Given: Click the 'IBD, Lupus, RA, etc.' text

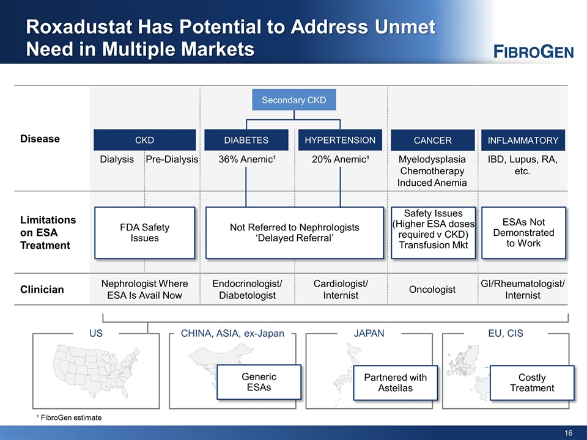Looking at the screenshot, I should pos(523,165).
